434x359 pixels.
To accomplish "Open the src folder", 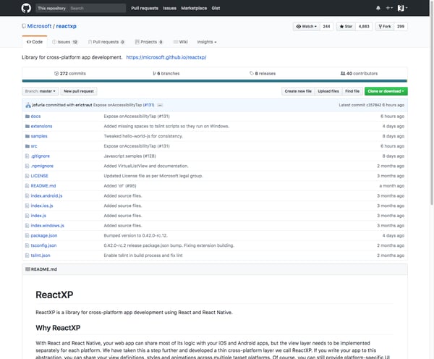I will (34, 146).
